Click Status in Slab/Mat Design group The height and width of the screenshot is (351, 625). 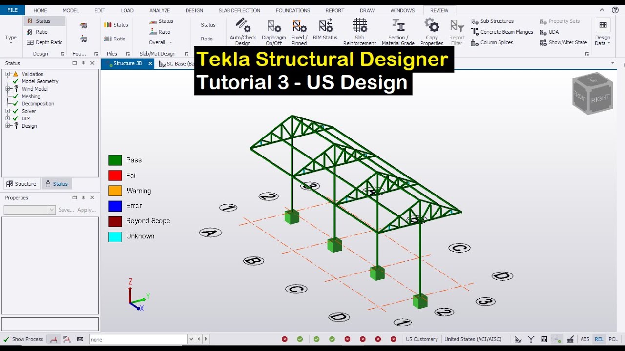[x=161, y=21]
